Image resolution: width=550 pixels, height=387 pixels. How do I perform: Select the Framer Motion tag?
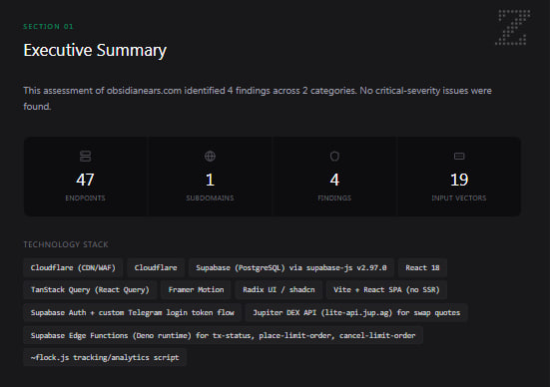196,290
